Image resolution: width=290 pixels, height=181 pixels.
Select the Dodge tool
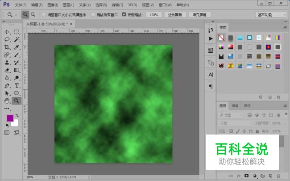17,78
